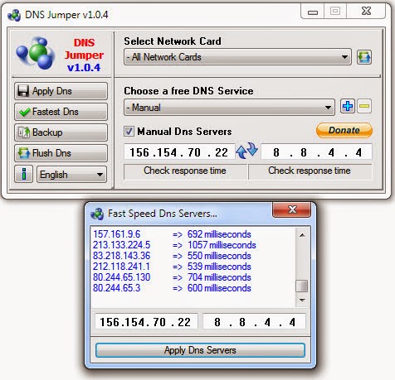Click the results list scroll down arrow
The width and height of the screenshot is (395, 380).
302,301
